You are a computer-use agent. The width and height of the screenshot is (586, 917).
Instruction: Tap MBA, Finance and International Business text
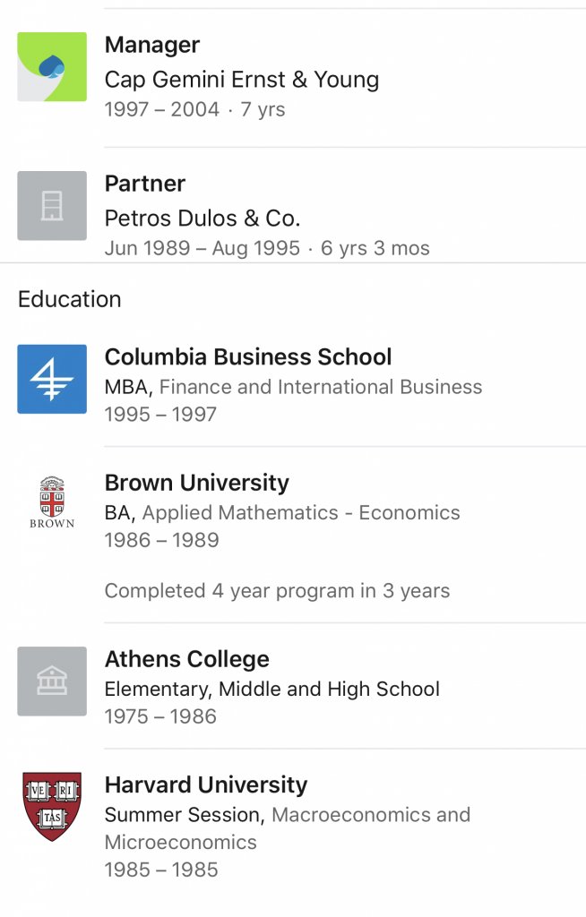pyautogui.click(x=293, y=387)
